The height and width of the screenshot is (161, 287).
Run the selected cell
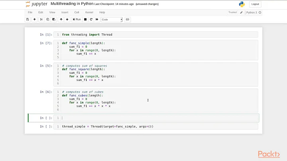click(x=77, y=20)
